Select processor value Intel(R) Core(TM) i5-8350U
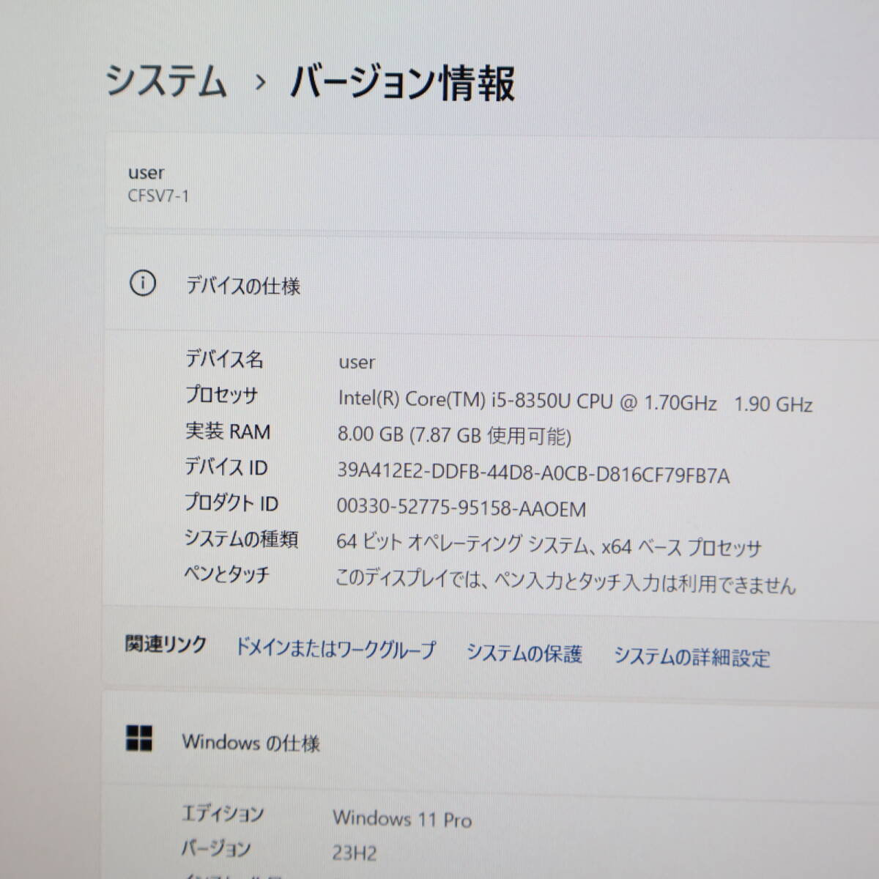879x879 pixels. click(x=575, y=401)
